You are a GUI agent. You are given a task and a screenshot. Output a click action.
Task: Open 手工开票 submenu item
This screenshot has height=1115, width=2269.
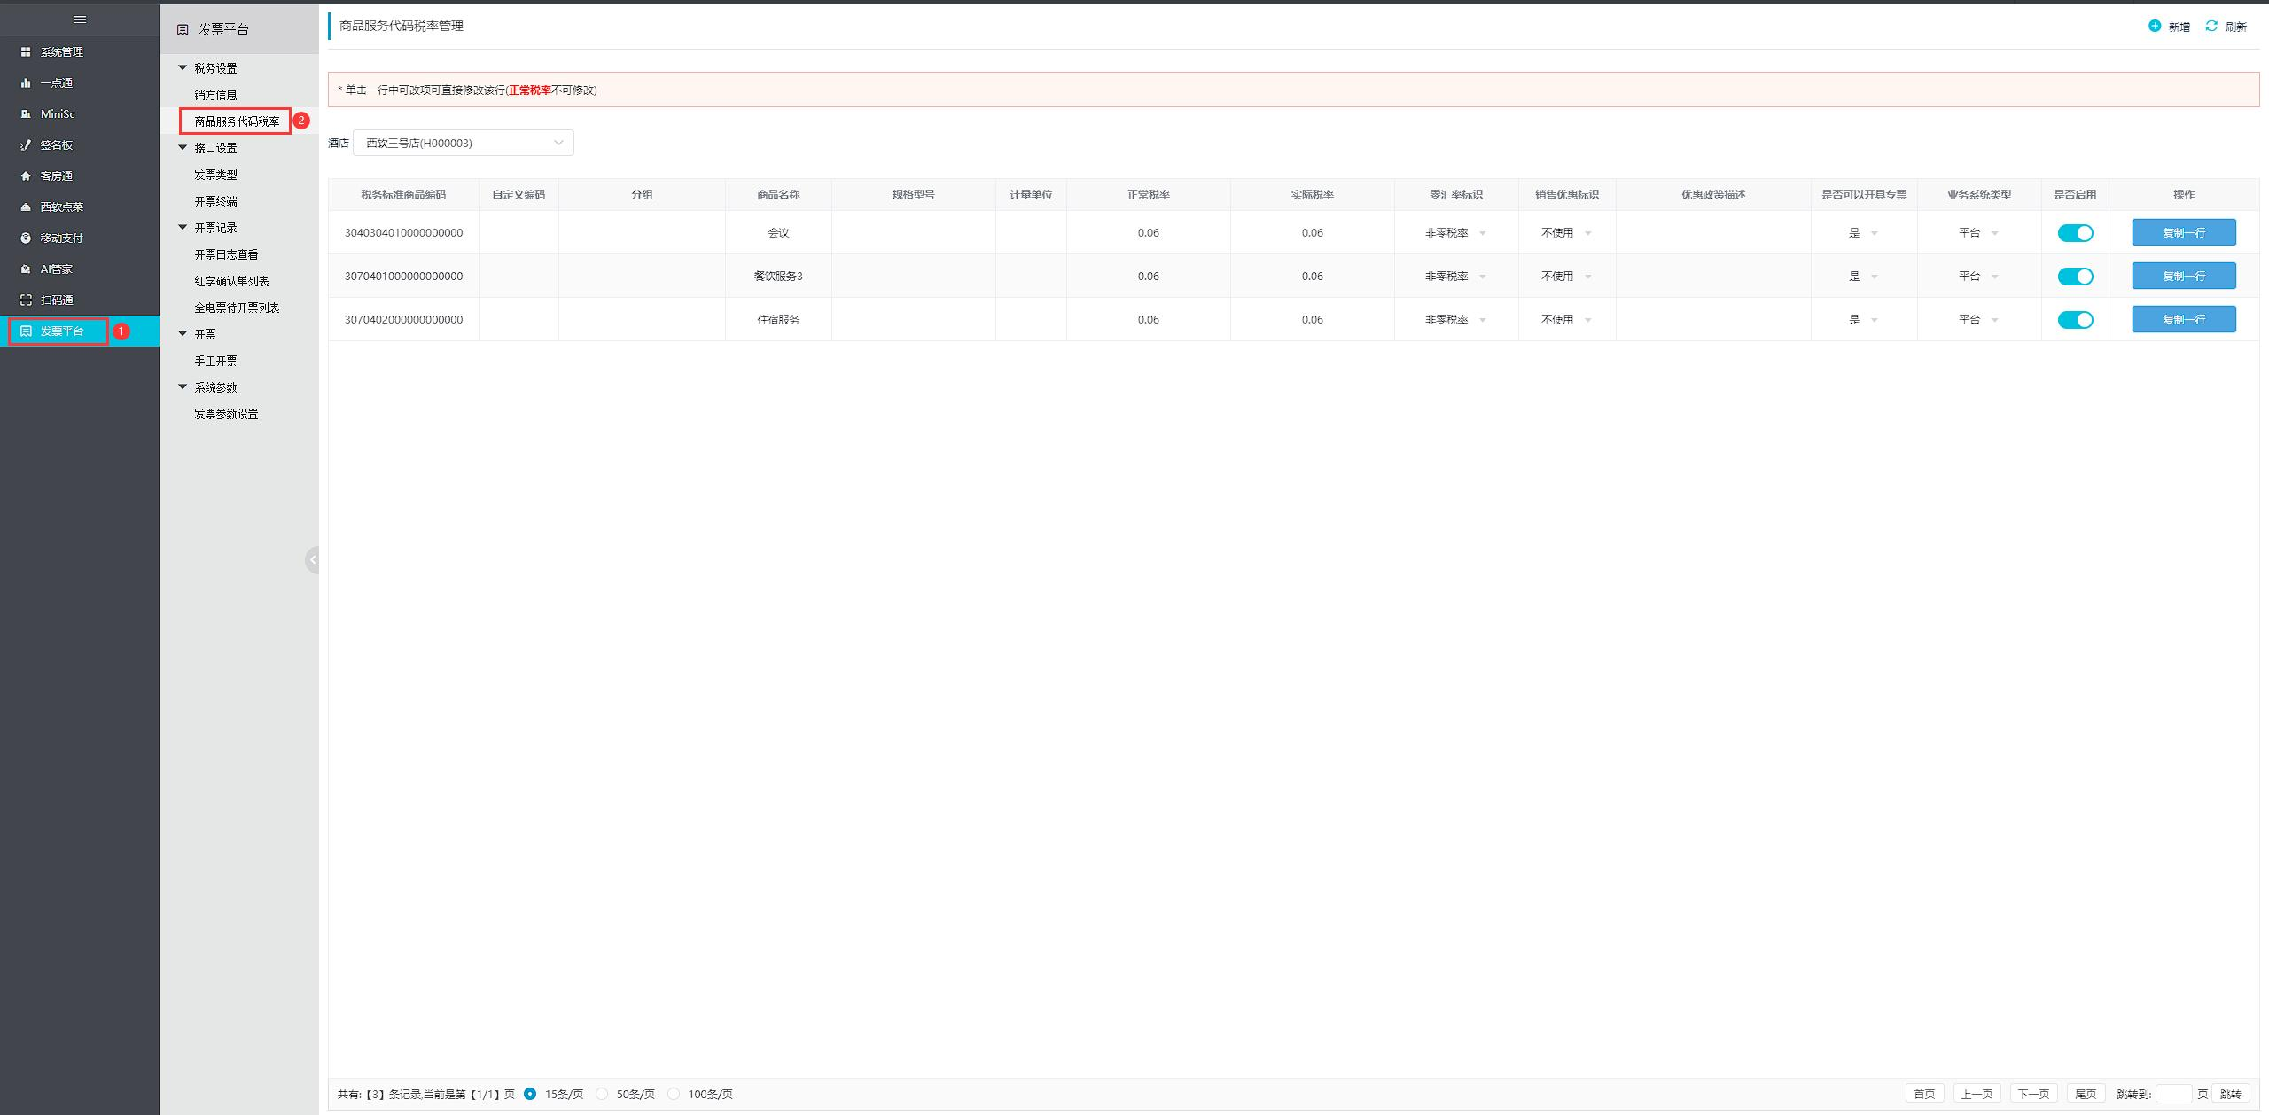point(215,361)
